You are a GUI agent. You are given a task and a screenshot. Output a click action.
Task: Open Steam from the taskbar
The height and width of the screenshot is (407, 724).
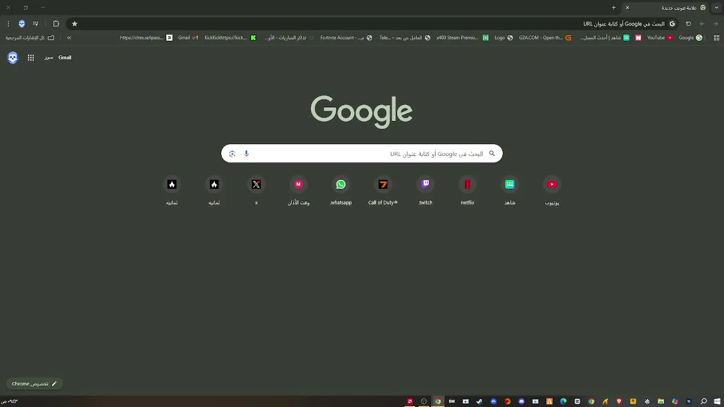click(x=480, y=402)
